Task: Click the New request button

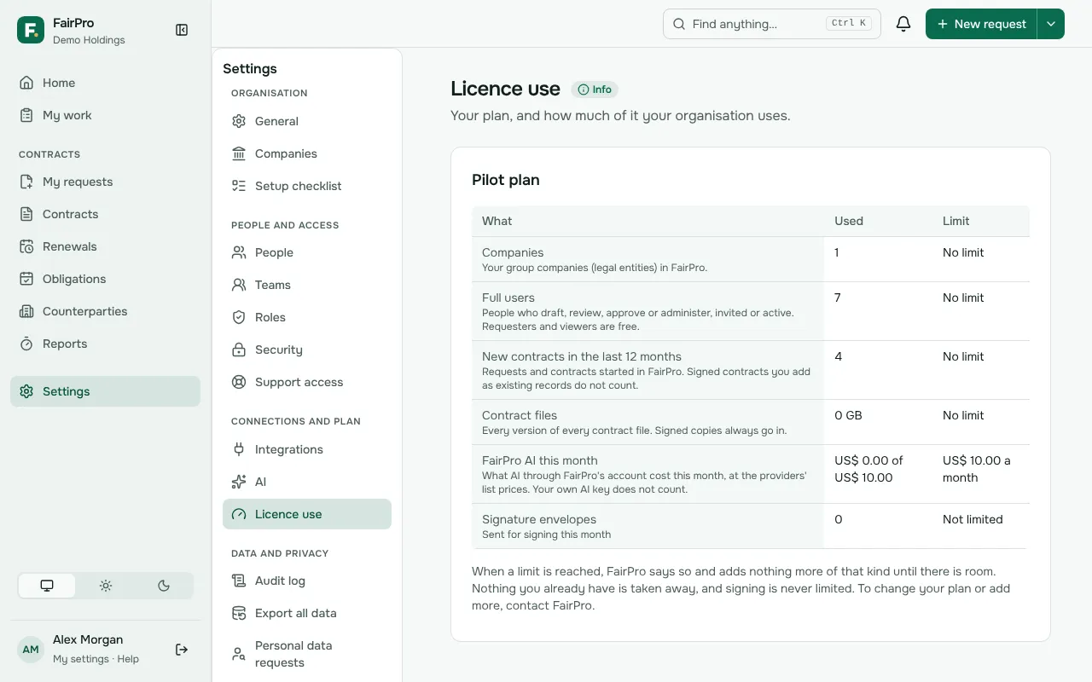Action: pyautogui.click(x=981, y=24)
